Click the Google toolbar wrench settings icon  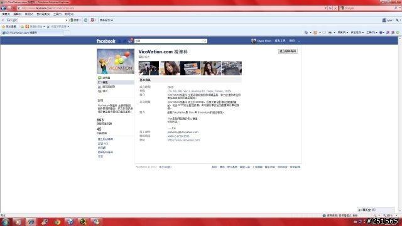[397, 20]
